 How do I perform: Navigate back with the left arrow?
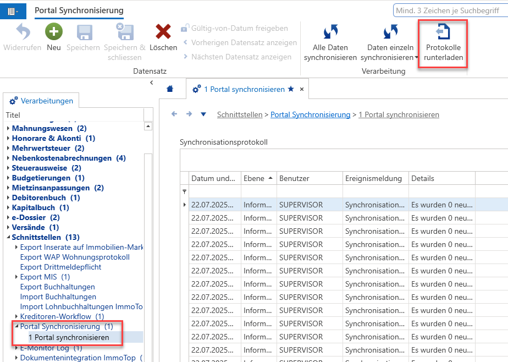click(174, 114)
